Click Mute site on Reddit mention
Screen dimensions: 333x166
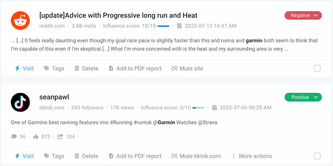pos(187,69)
